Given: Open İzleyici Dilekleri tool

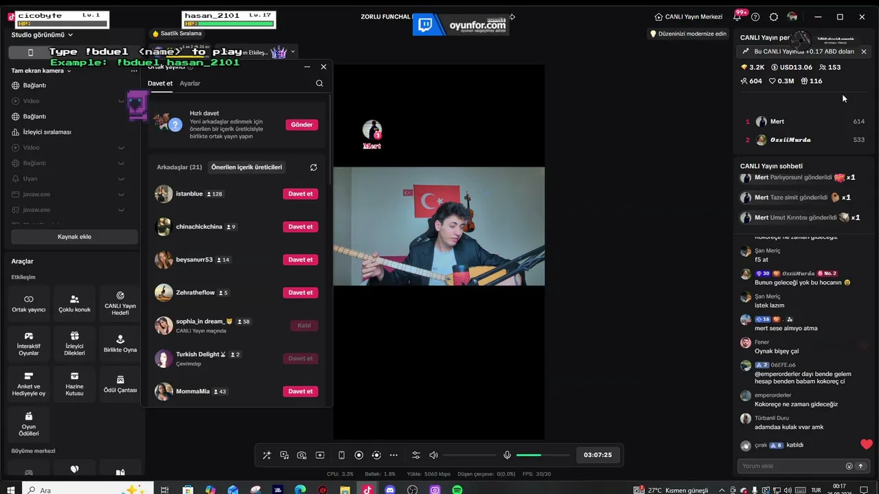Looking at the screenshot, I should [x=74, y=343].
